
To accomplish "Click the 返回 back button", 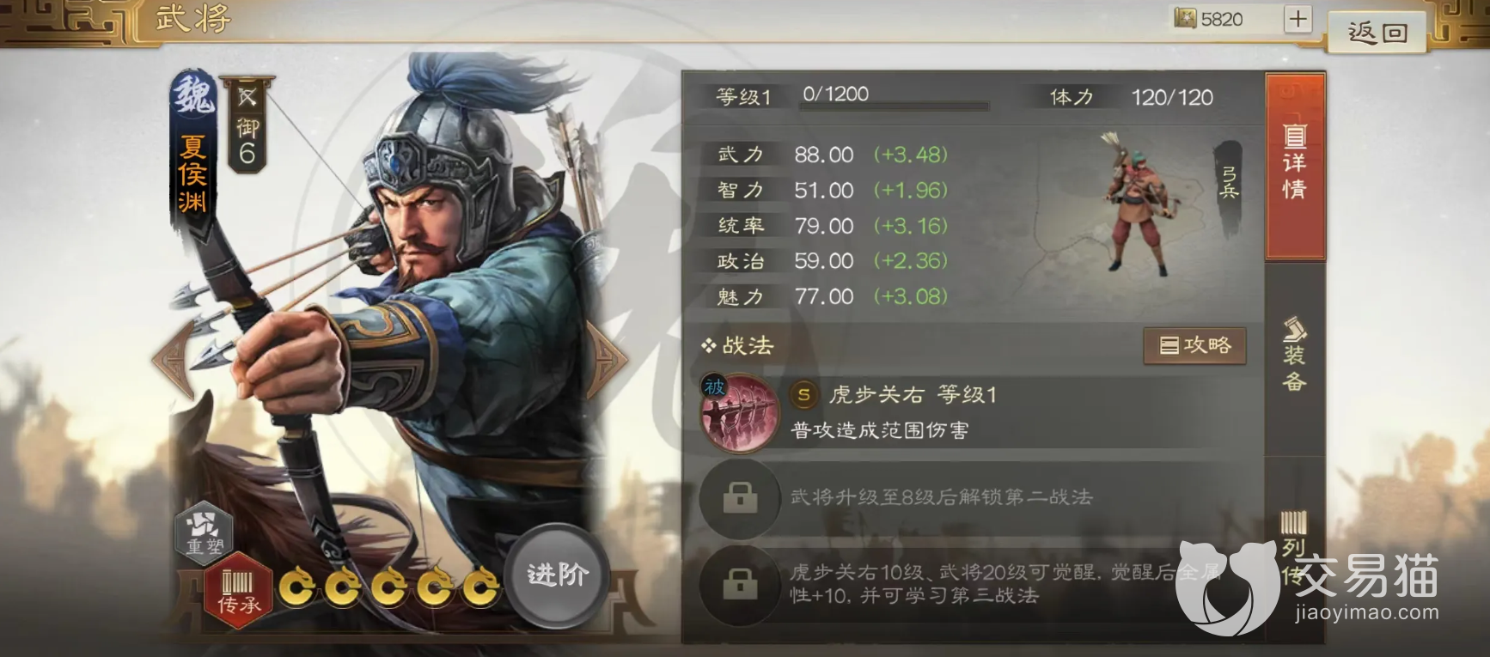I will tap(1377, 33).
